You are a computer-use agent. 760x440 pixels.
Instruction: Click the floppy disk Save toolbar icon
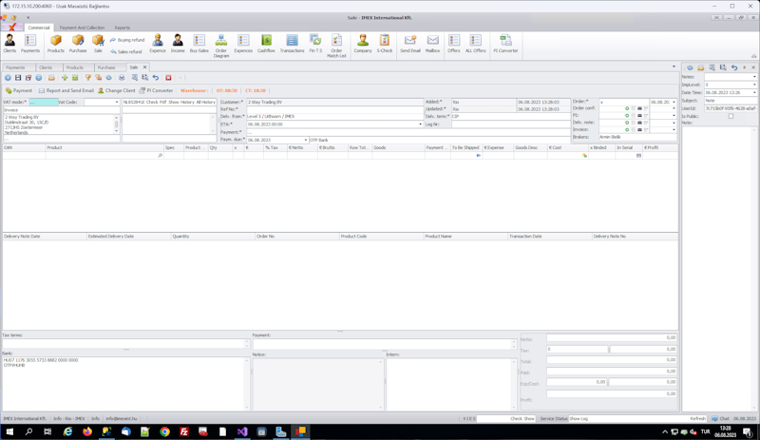pyautogui.click(x=18, y=78)
